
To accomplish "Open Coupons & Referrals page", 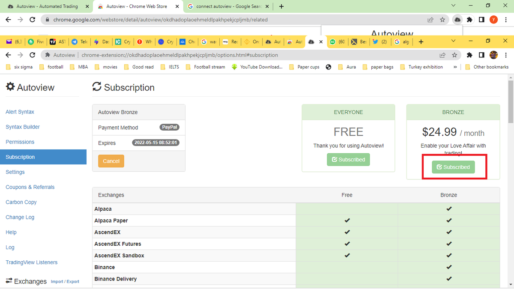I will tap(30, 187).
